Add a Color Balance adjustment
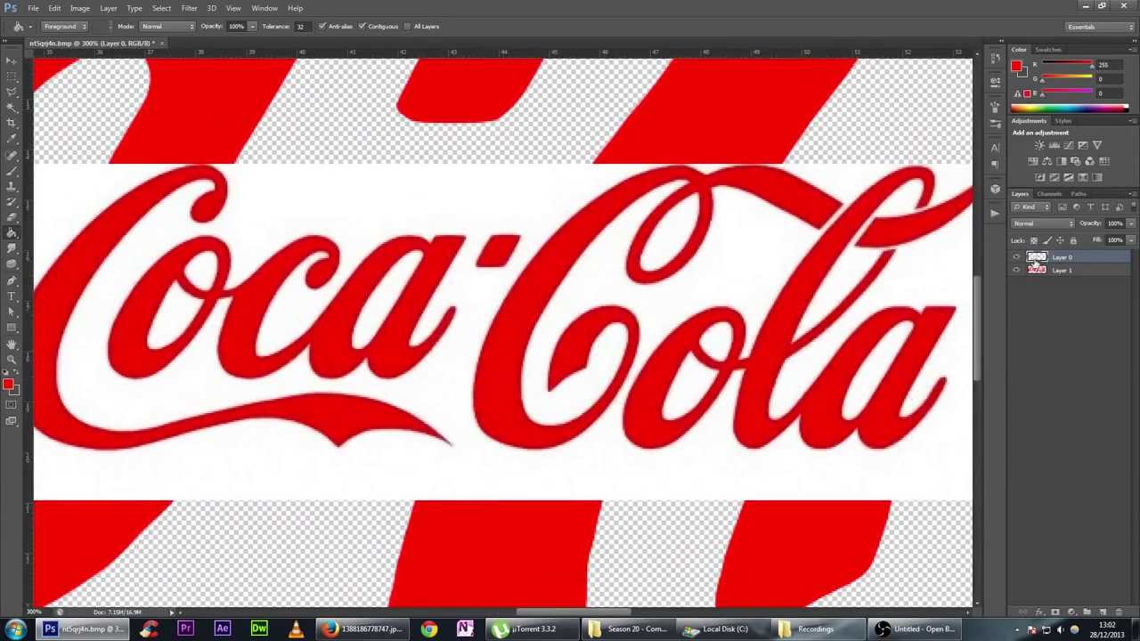This screenshot has height=641, width=1140. [x=1047, y=161]
